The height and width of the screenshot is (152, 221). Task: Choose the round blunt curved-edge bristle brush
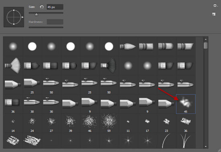click(x=166, y=46)
